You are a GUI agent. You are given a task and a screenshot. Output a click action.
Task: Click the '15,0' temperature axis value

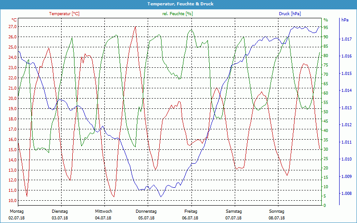click(x=12, y=149)
